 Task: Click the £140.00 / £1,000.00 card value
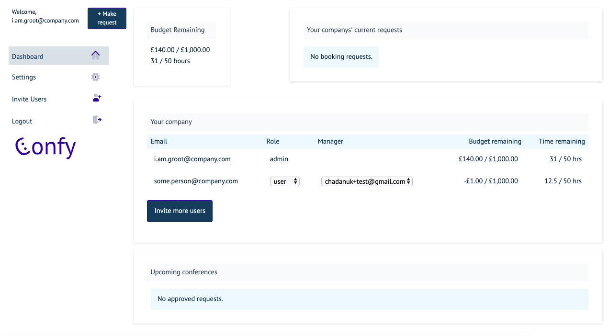coord(180,50)
